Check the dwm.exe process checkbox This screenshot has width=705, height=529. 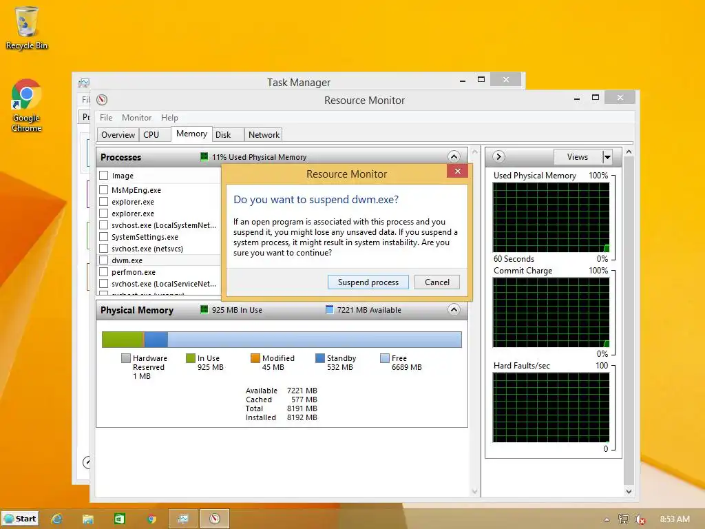point(104,260)
